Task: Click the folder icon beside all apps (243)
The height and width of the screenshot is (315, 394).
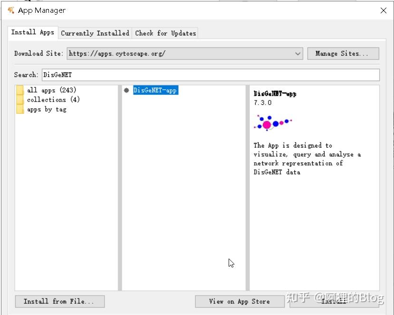Action: point(20,90)
